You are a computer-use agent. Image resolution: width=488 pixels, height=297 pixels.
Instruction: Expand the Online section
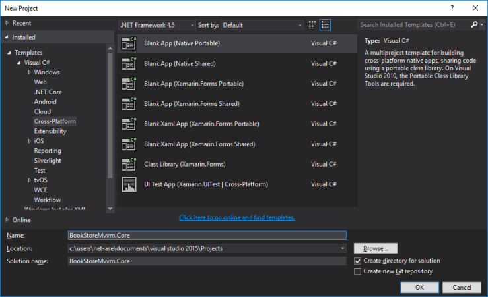point(7,220)
